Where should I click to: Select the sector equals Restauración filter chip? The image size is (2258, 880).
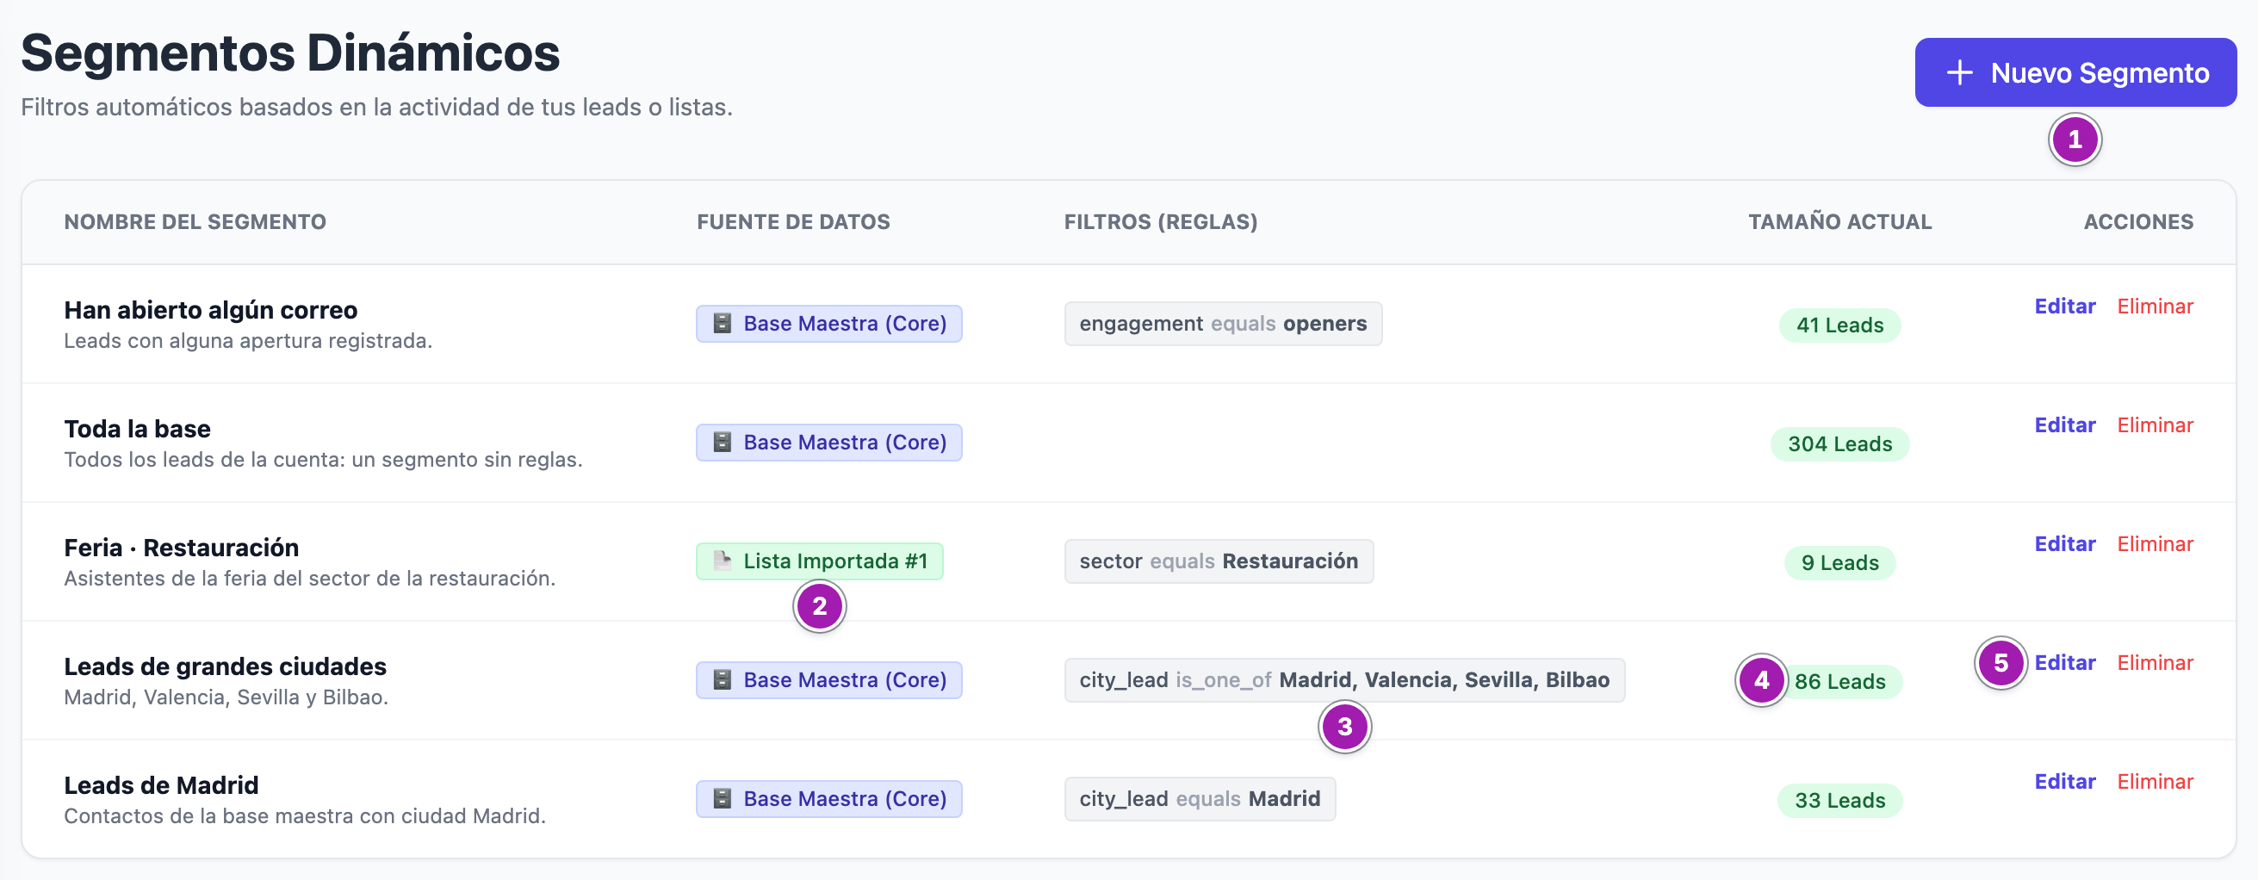click(x=1219, y=561)
